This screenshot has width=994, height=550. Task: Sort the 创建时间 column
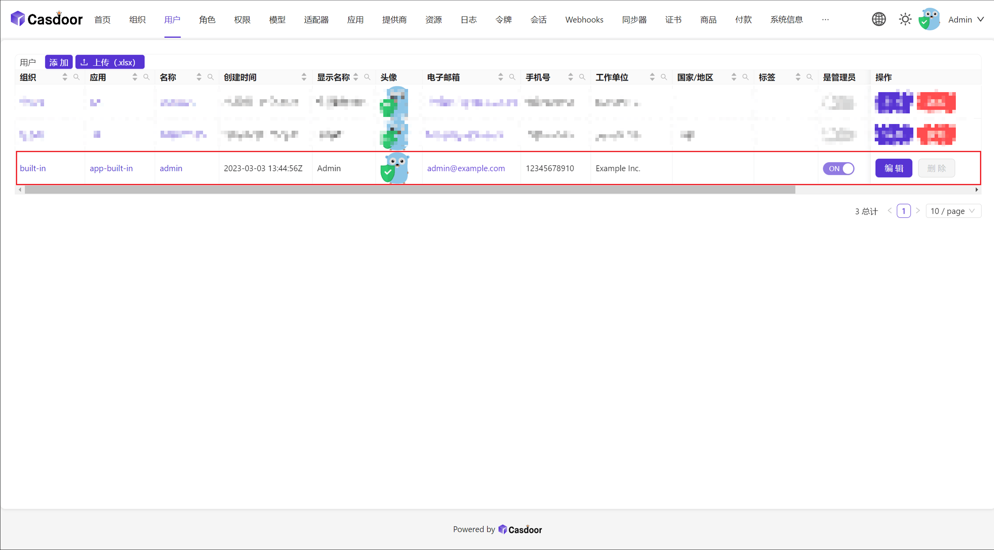(x=304, y=77)
